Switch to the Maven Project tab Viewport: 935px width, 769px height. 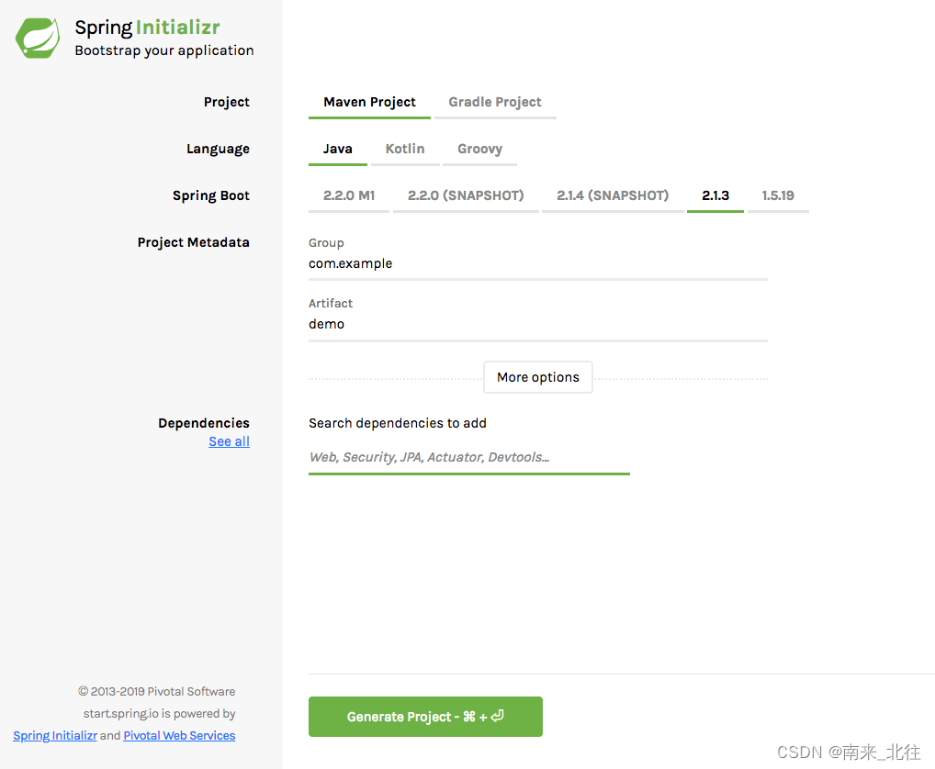(369, 102)
